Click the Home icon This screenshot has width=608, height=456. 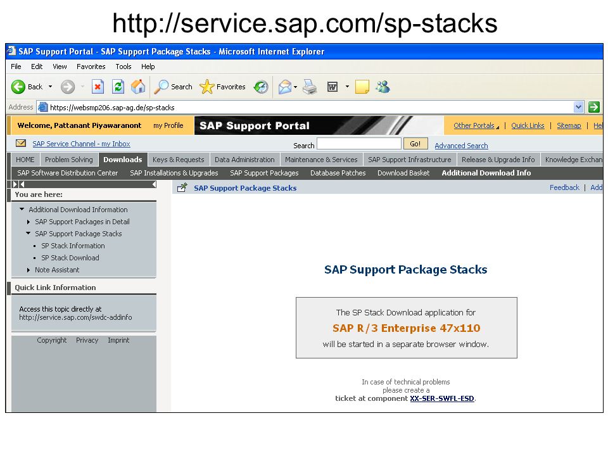point(137,87)
